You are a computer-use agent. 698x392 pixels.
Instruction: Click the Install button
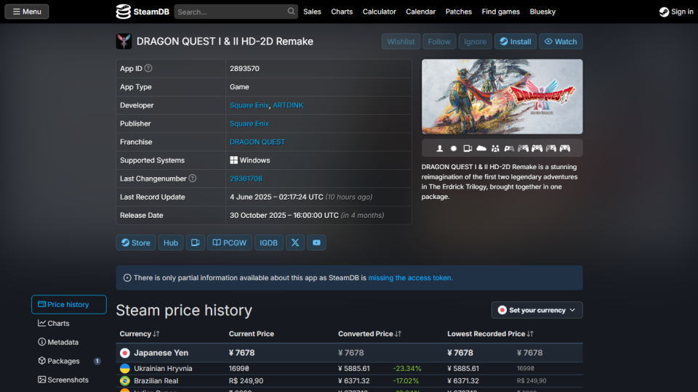coord(515,41)
